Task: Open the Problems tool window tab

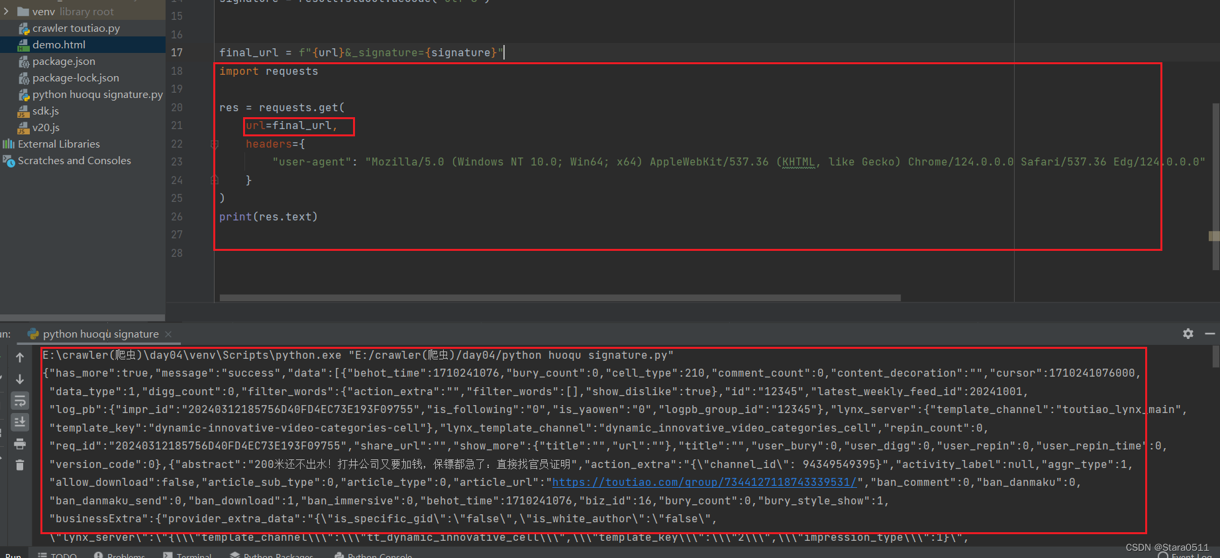Action: (119, 555)
